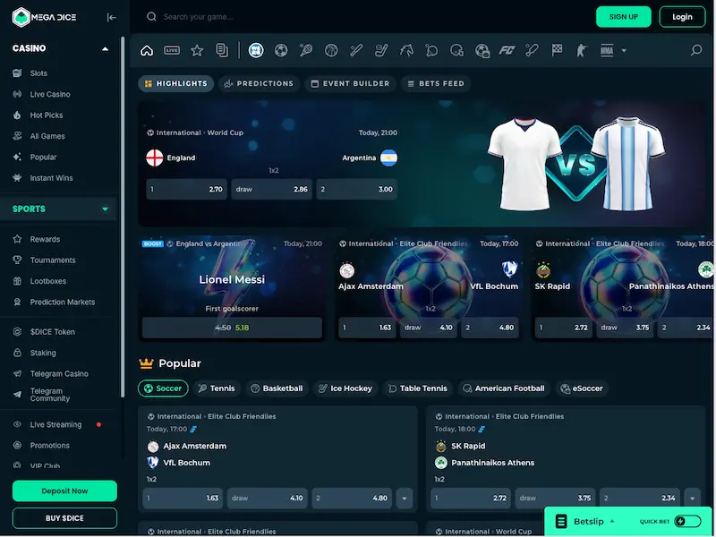Select the Ice Hockey popular filter

(345, 388)
